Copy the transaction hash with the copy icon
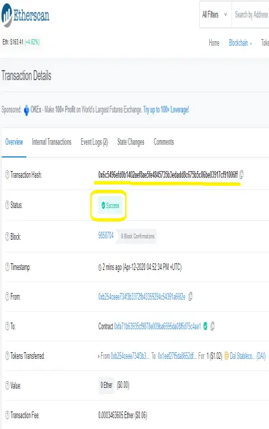This screenshot has height=429, width=269. (241, 174)
